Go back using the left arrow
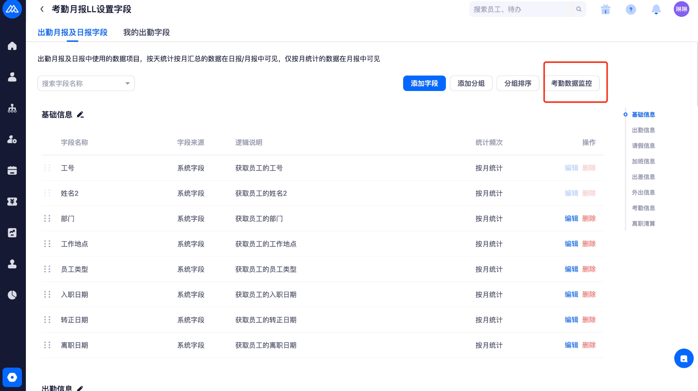 (42, 9)
